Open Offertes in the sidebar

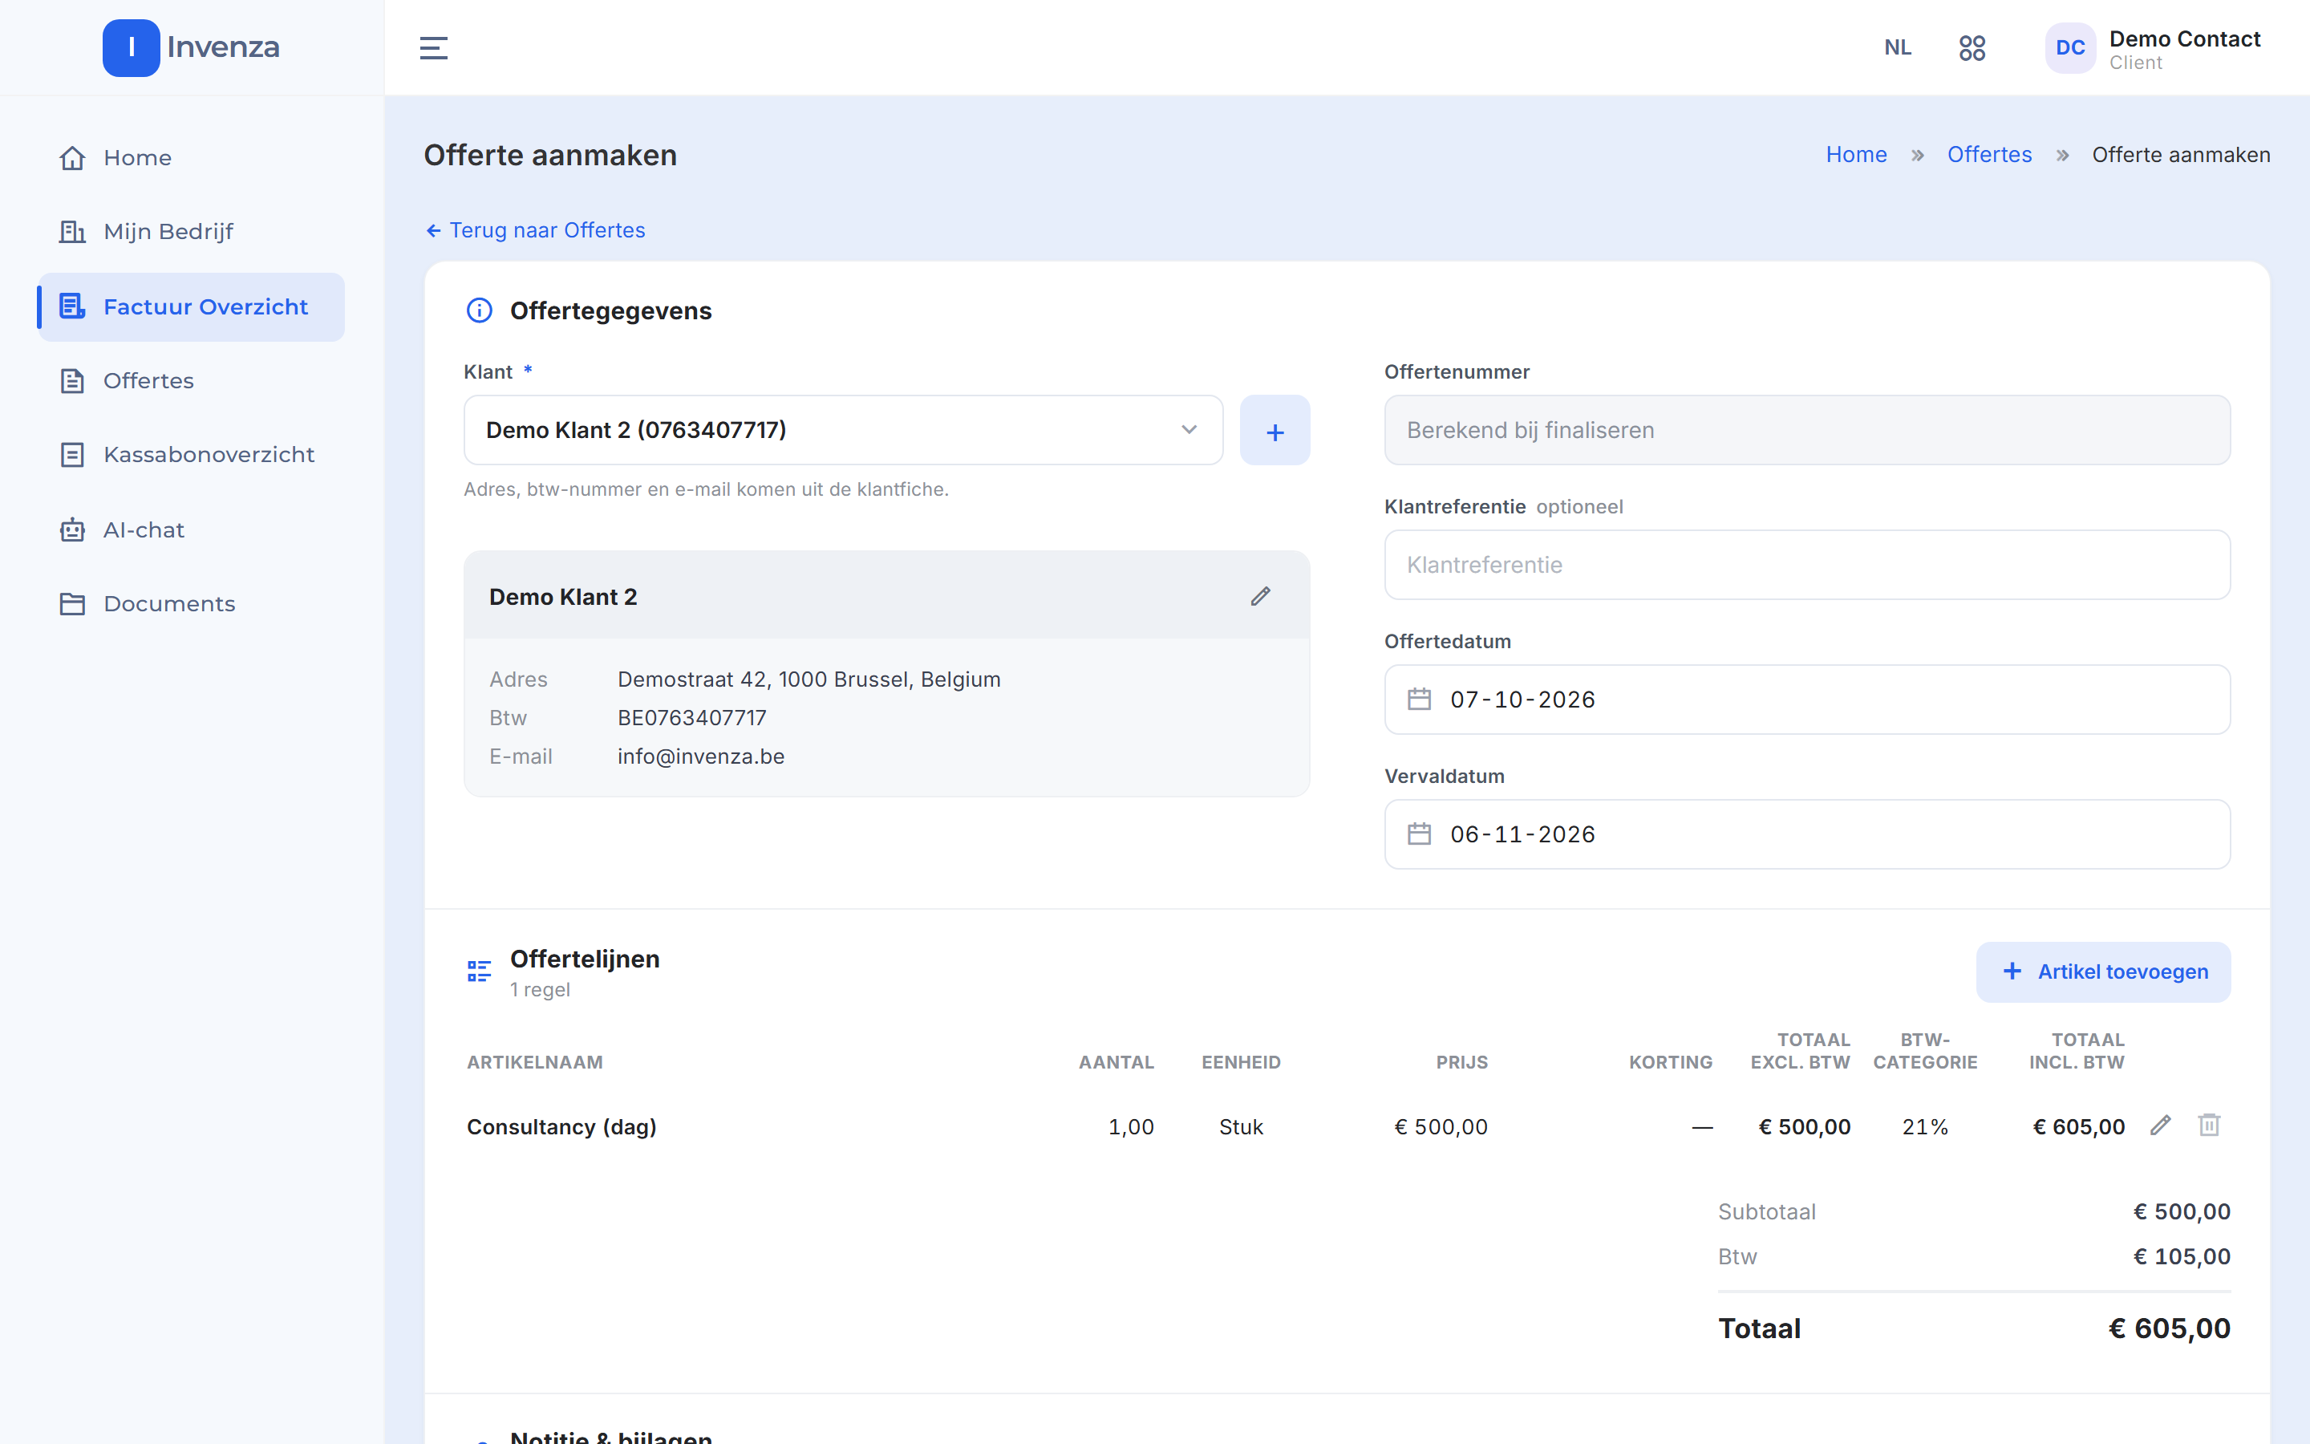pos(191,381)
